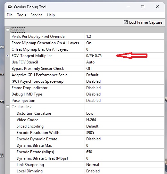Open Debug HMD Type Disabled dropdown
This screenshot has height=174, width=167.
124,94
